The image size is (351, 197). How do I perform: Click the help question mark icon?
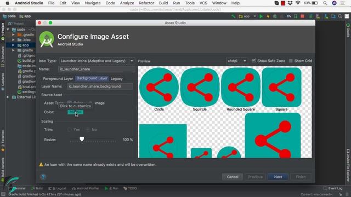coord(43,177)
